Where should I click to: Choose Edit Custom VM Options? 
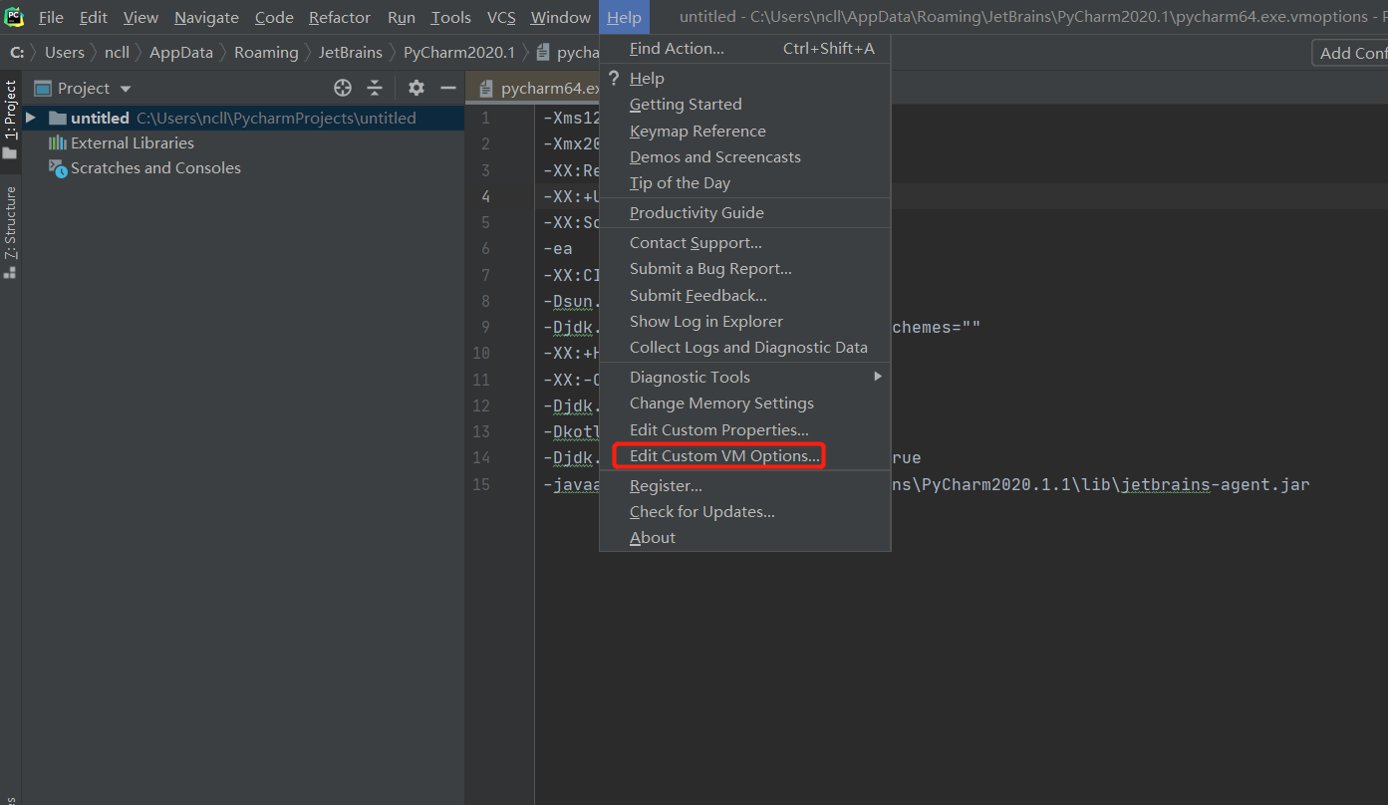(x=744, y=456)
